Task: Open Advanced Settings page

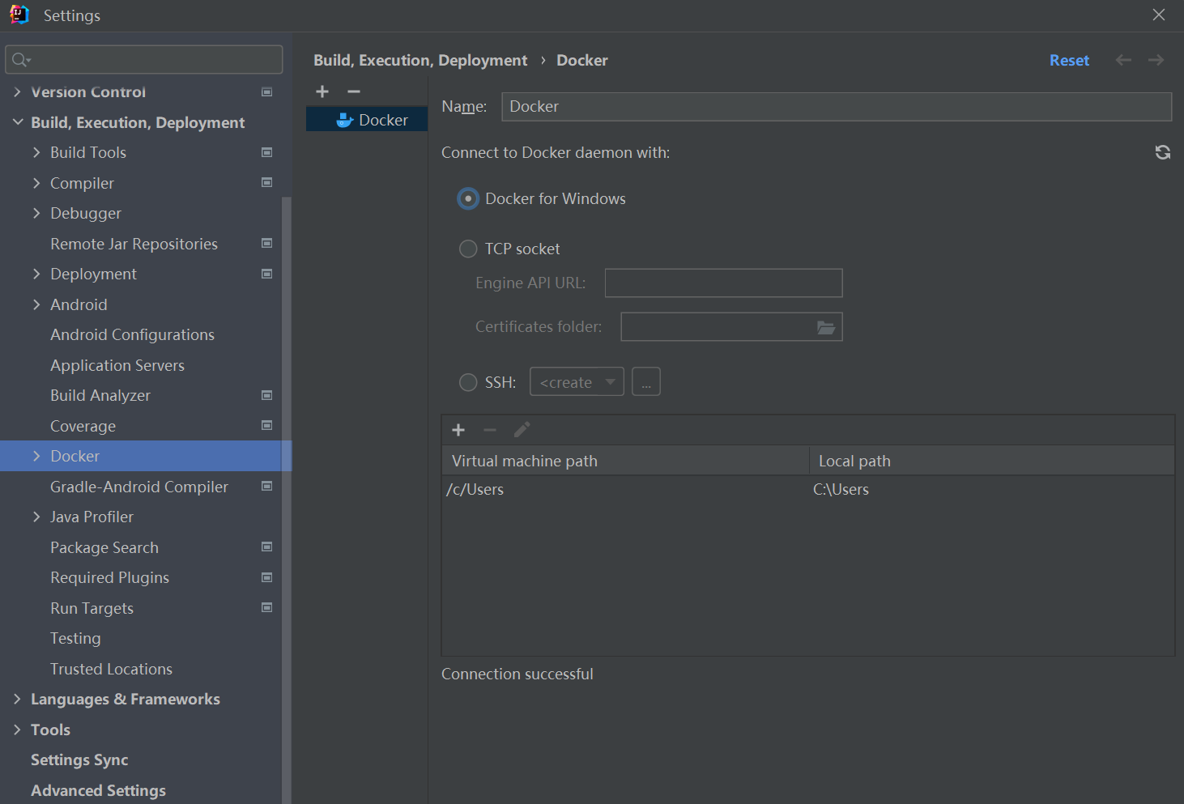Action: tap(98, 790)
